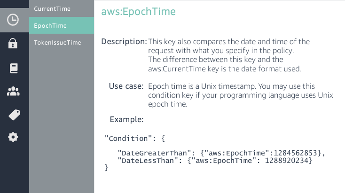The width and height of the screenshot is (345, 193).
Task: Select the tag icon in sidebar
Action: click(x=14, y=115)
